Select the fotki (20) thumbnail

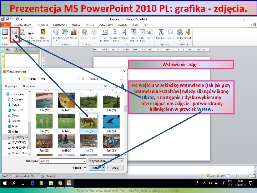(x=44, y=100)
